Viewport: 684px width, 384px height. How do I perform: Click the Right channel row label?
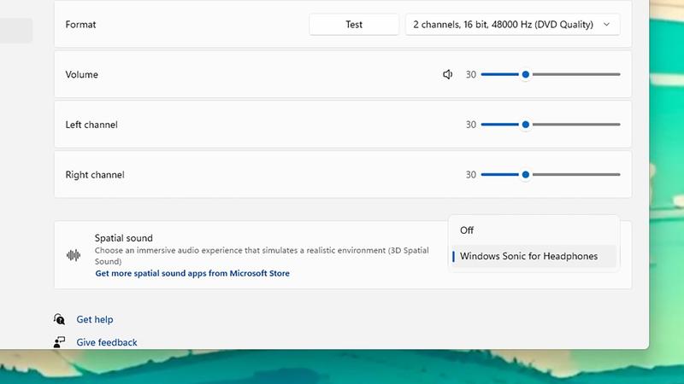point(95,175)
